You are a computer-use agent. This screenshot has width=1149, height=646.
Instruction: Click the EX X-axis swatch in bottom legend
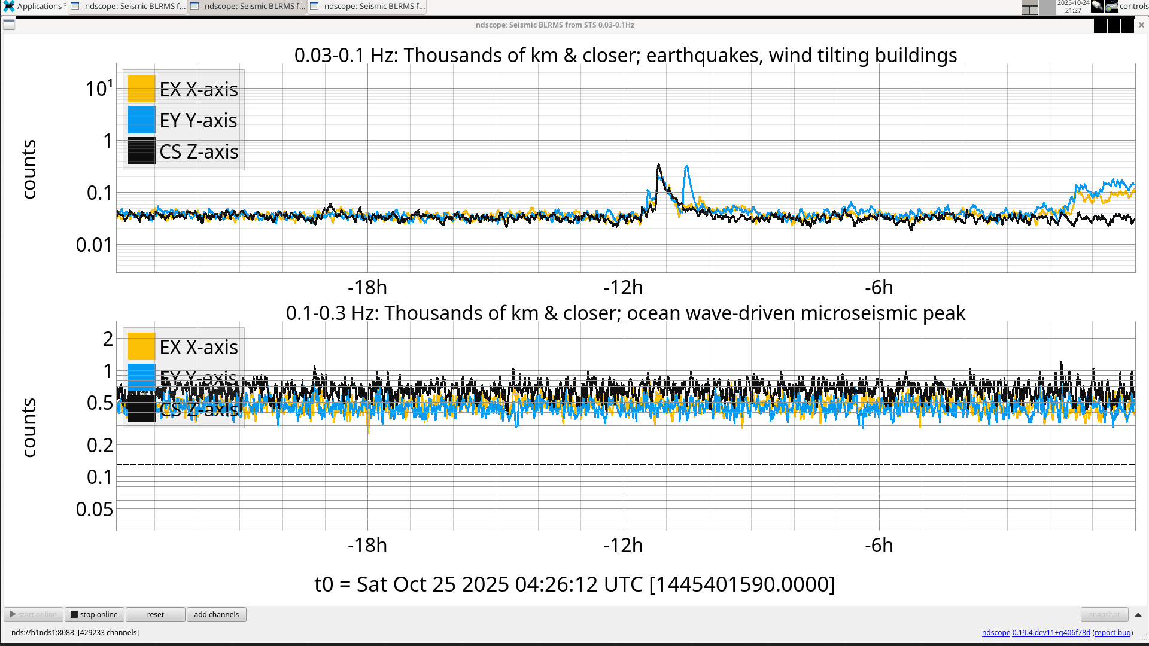click(x=141, y=347)
